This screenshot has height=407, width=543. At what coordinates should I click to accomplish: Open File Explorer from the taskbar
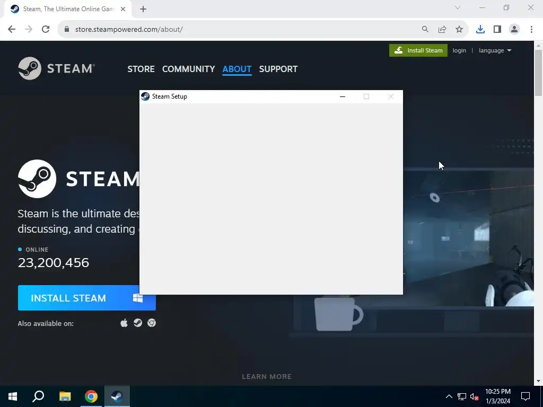(65, 396)
